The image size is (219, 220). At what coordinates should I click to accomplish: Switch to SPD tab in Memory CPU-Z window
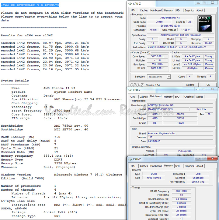coord(177,166)
